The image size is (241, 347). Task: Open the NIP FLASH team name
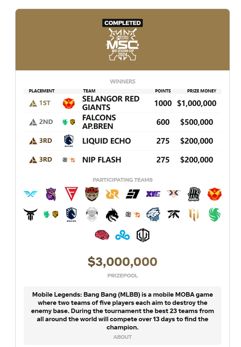(x=101, y=160)
